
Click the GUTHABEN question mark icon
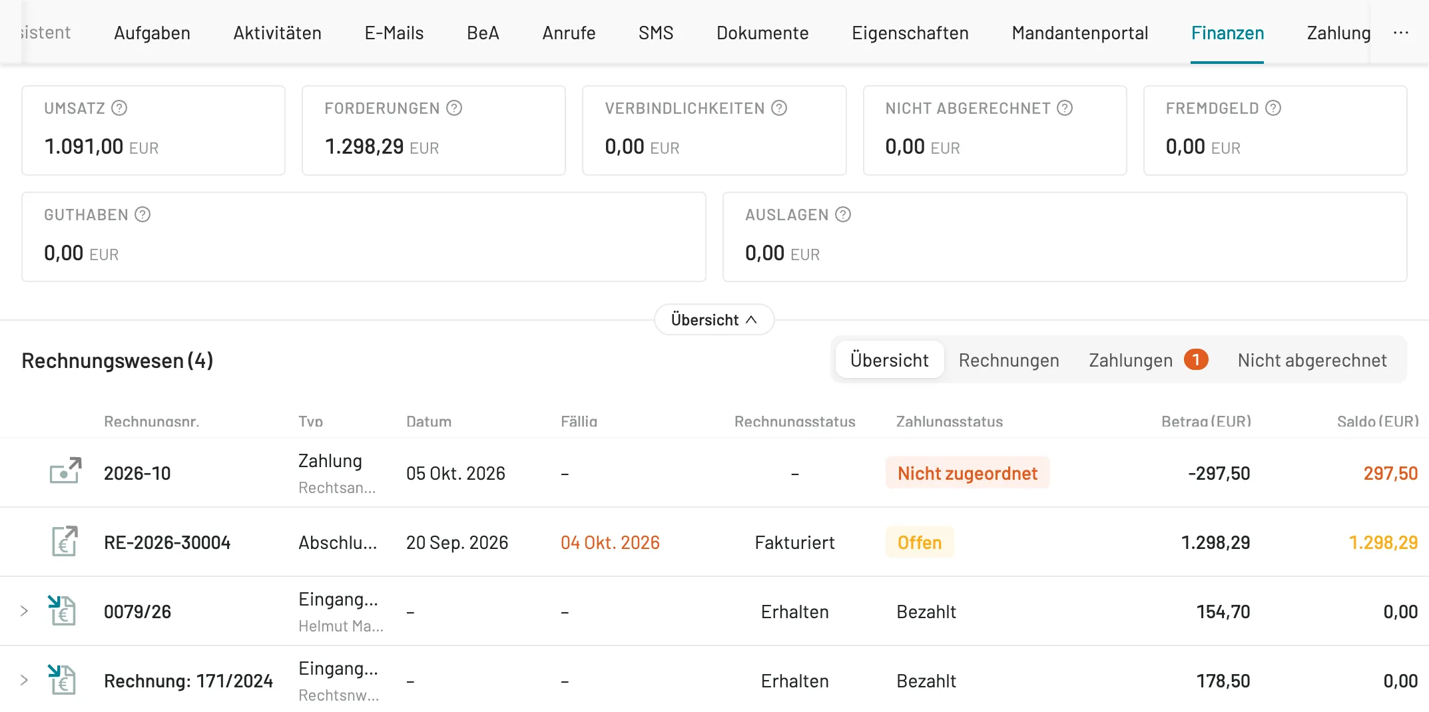[x=143, y=214]
